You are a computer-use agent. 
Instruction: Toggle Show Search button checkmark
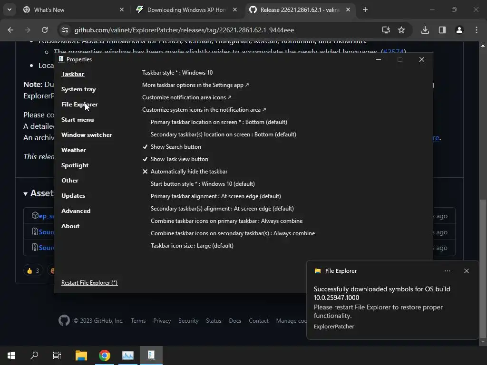click(172, 147)
